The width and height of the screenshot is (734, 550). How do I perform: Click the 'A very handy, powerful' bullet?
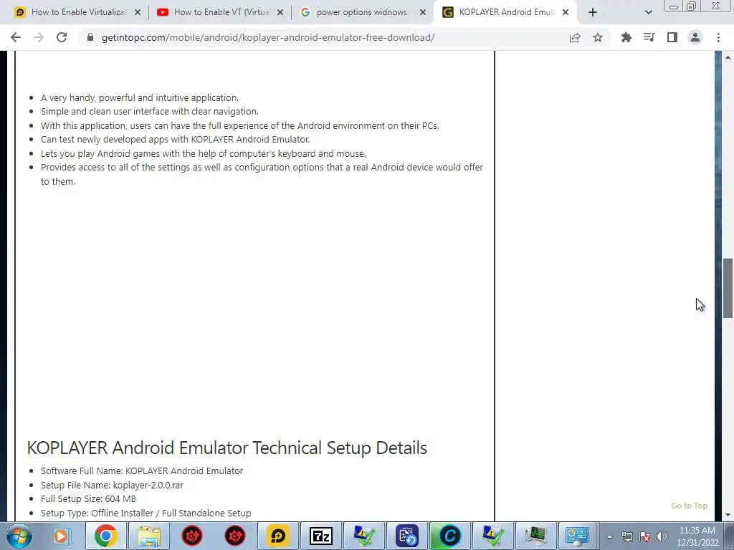tap(140, 97)
